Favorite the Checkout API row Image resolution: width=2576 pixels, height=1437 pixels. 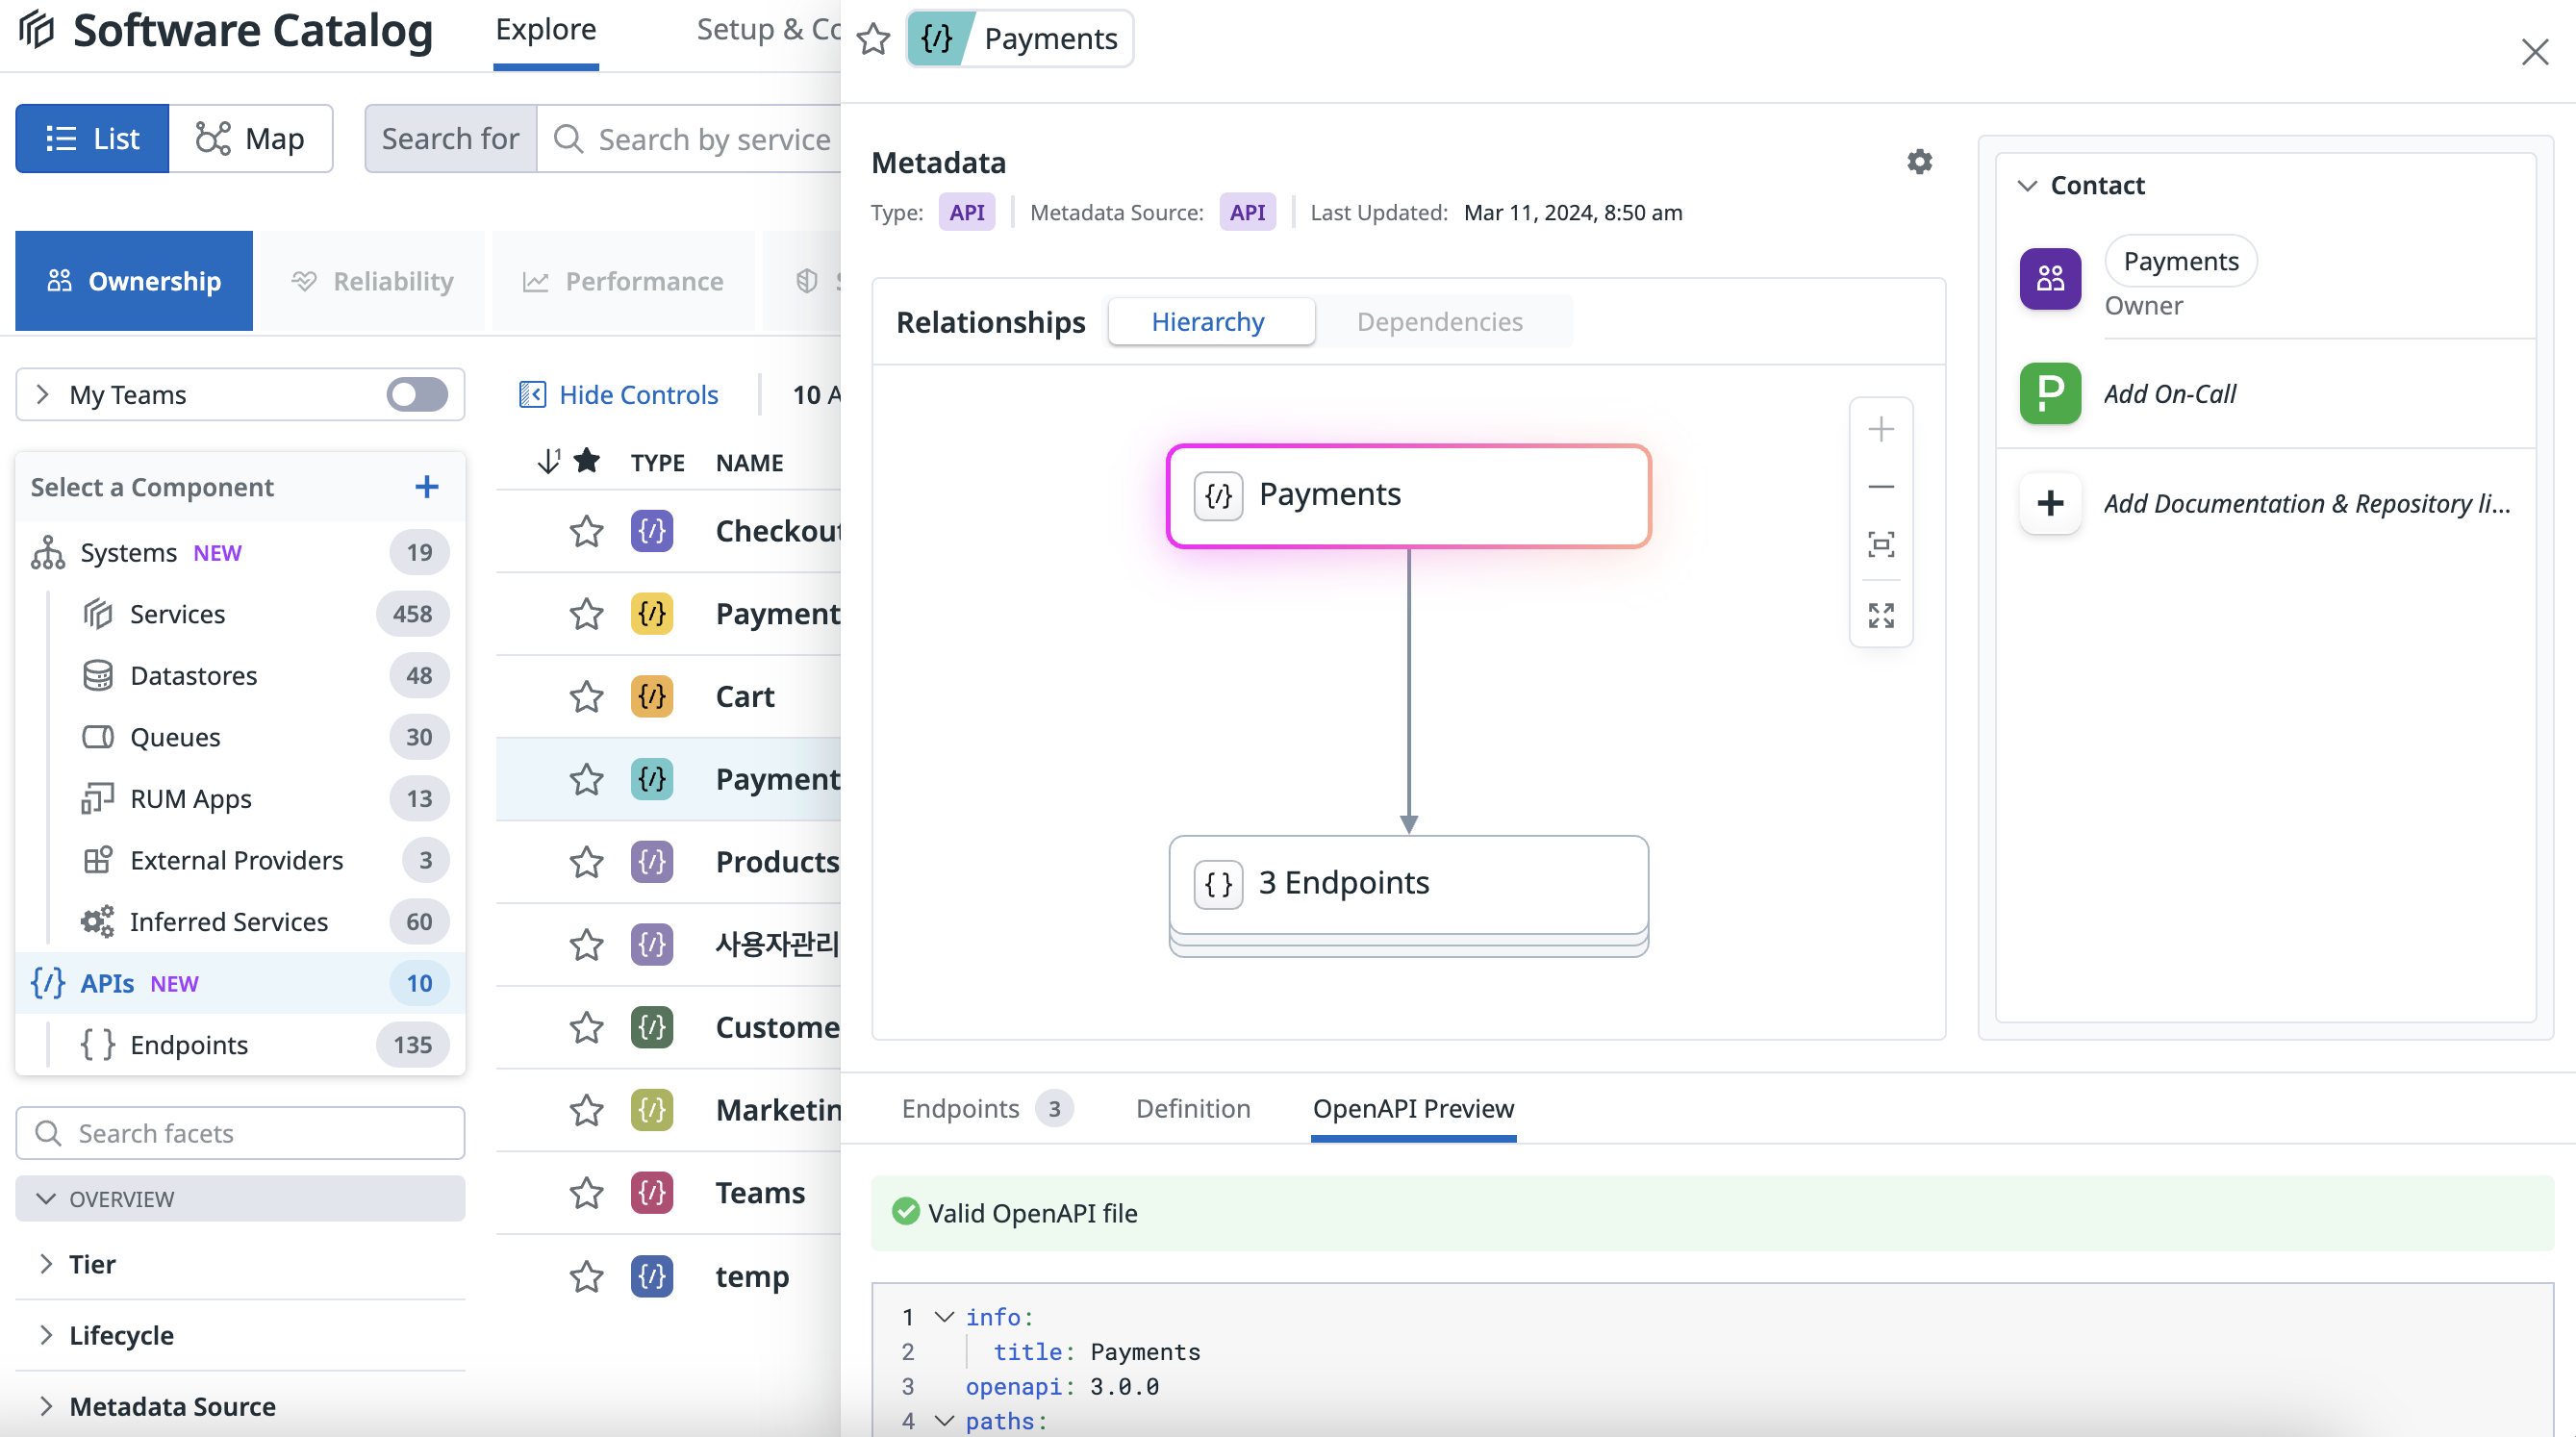(587, 531)
